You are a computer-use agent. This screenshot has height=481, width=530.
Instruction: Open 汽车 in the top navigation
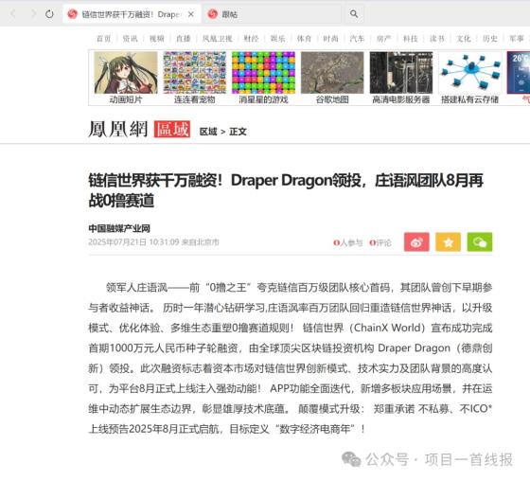pyautogui.click(x=358, y=39)
